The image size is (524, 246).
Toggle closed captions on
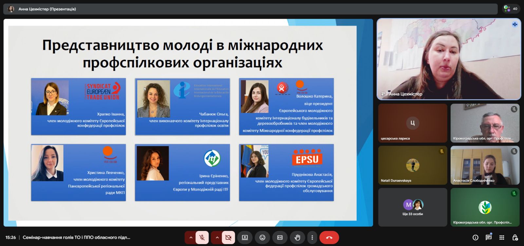(280, 237)
